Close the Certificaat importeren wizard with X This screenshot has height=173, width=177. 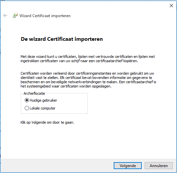[x=171, y=6]
